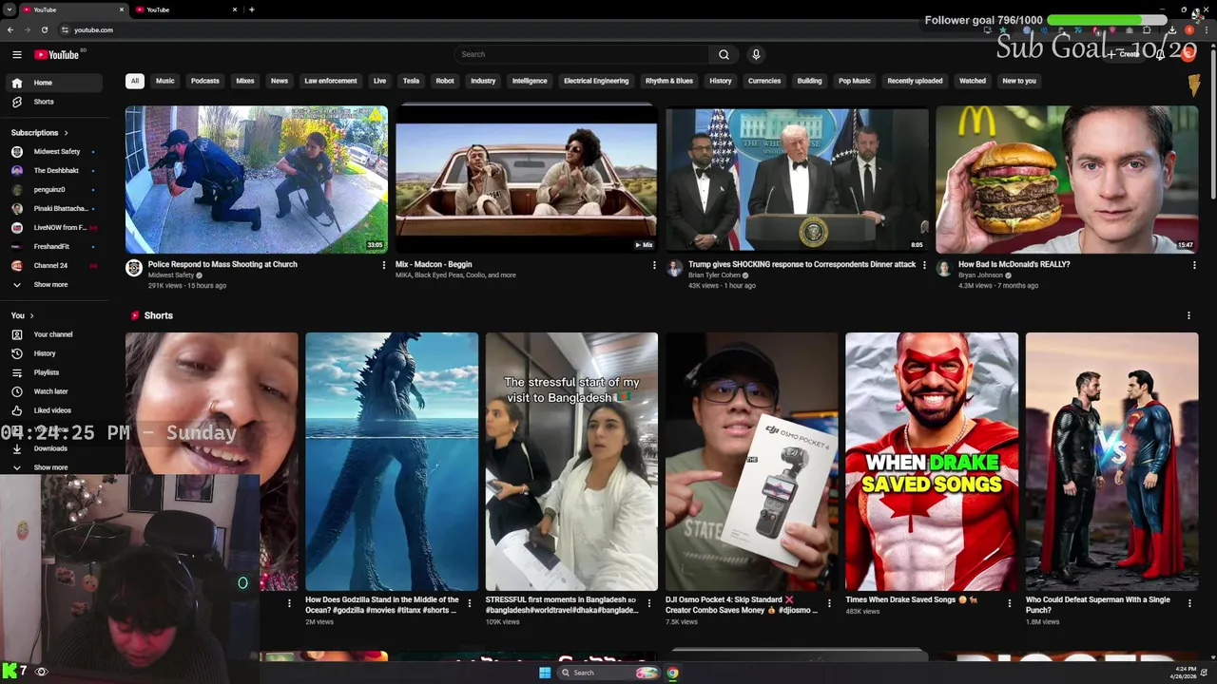Open more options for Mix - Madcon - Beggin
1217x684 pixels.
654,265
